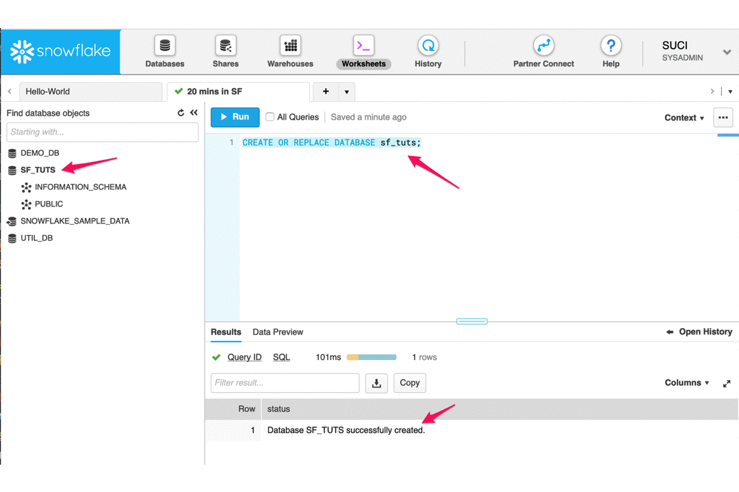Switch to the Data Preview tab
Screen dimensions: 739x492
coord(278,331)
